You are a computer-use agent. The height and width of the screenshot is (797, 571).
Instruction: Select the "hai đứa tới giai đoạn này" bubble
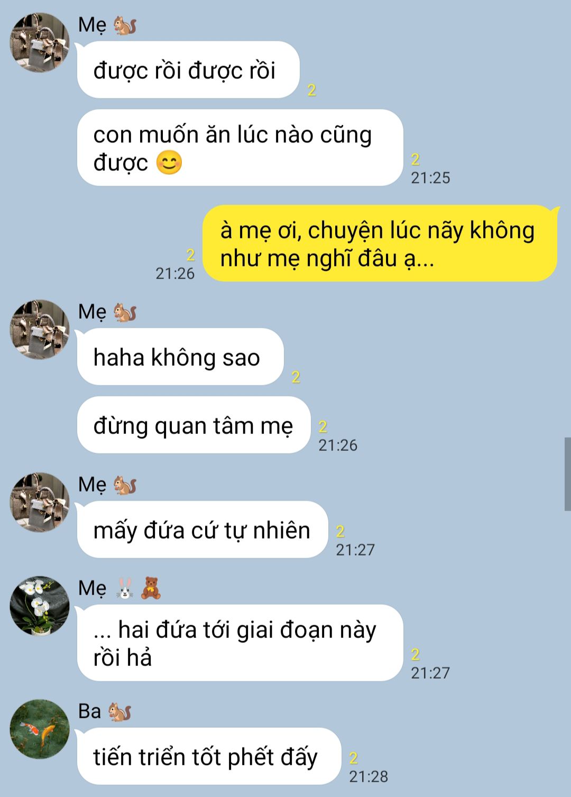tap(240, 643)
